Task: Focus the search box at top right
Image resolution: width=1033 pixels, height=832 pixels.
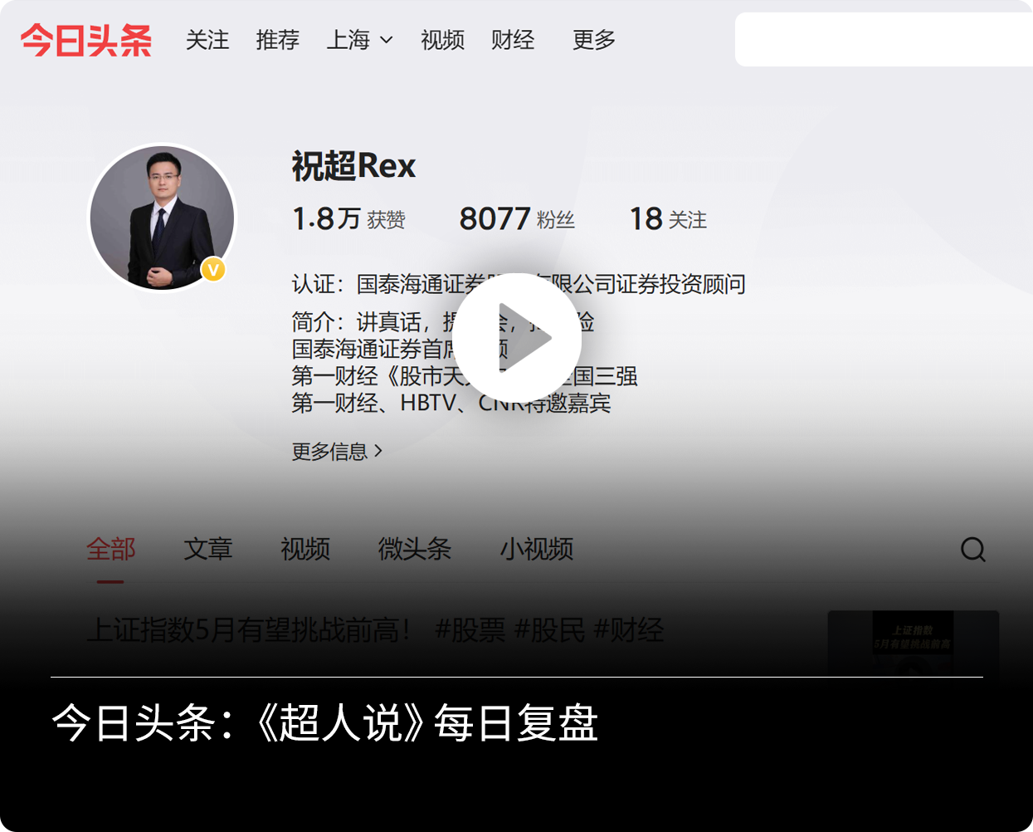Action: click(884, 40)
